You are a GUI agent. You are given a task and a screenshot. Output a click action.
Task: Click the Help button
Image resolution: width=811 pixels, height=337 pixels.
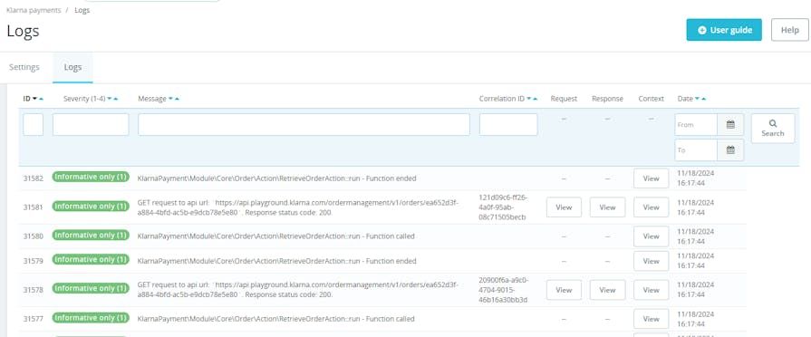click(x=790, y=30)
